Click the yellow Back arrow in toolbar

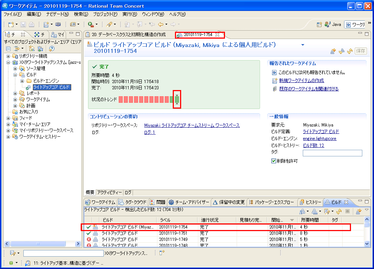[161, 24]
